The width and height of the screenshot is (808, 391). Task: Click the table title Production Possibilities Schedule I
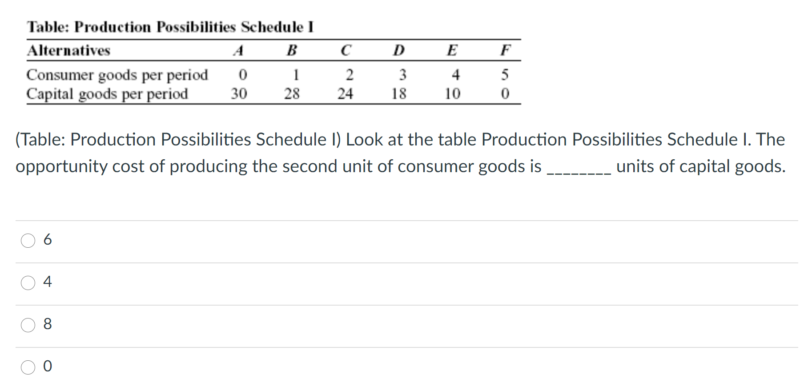point(170,27)
